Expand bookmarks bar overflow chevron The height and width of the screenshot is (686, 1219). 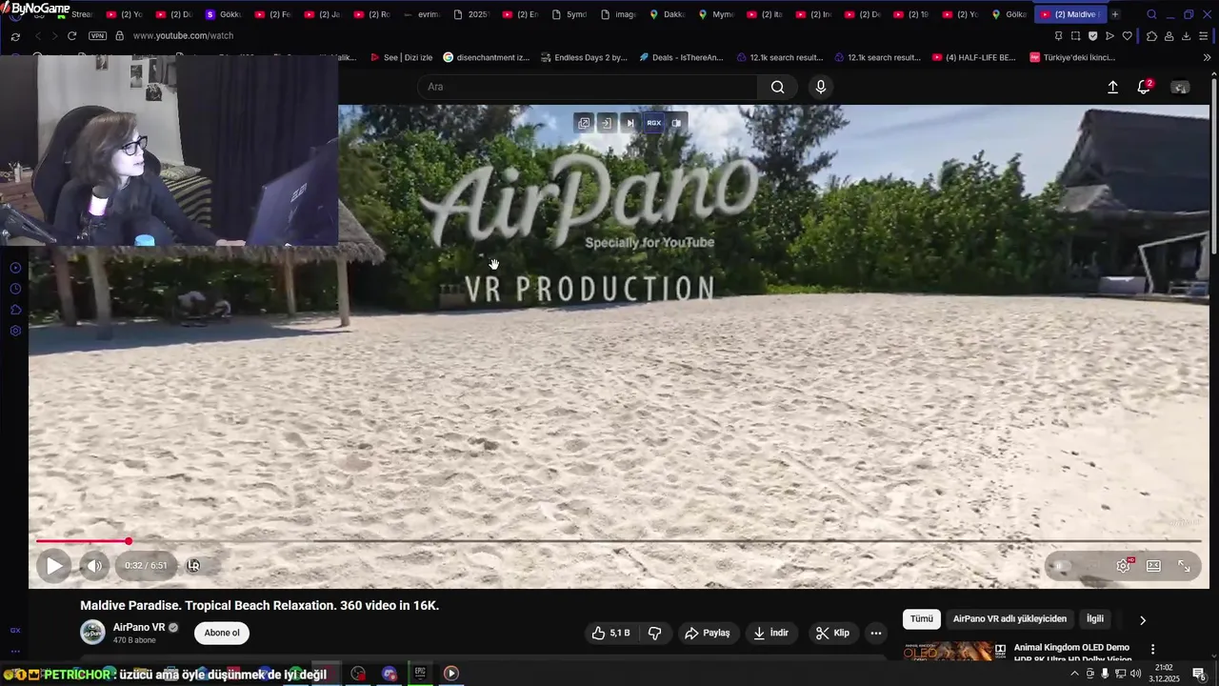pyautogui.click(x=1207, y=57)
